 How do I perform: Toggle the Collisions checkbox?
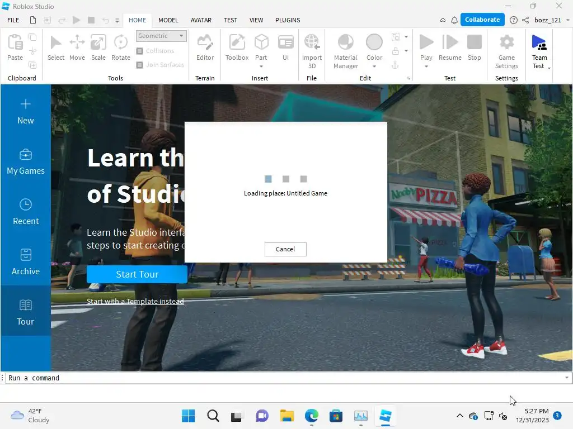(140, 51)
